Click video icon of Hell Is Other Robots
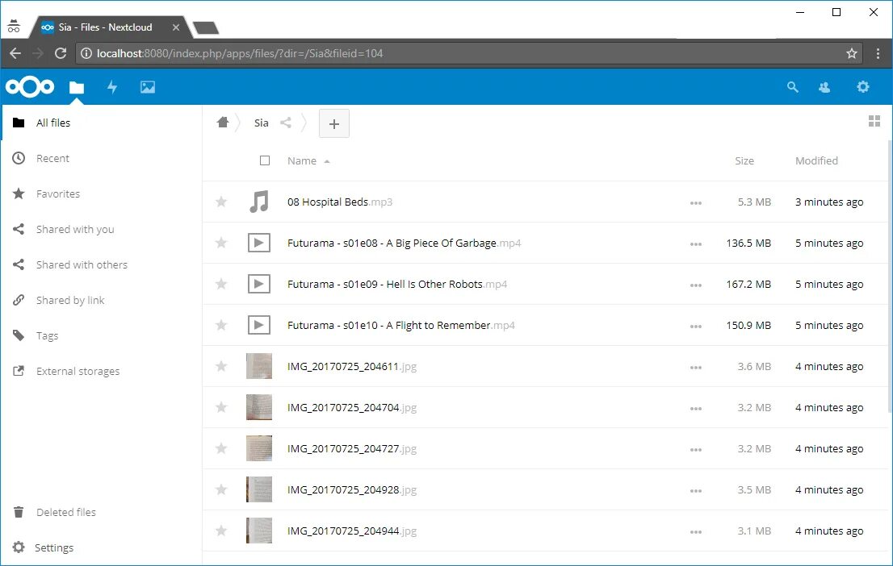Screen dimensions: 893x566 pyautogui.click(x=259, y=284)
